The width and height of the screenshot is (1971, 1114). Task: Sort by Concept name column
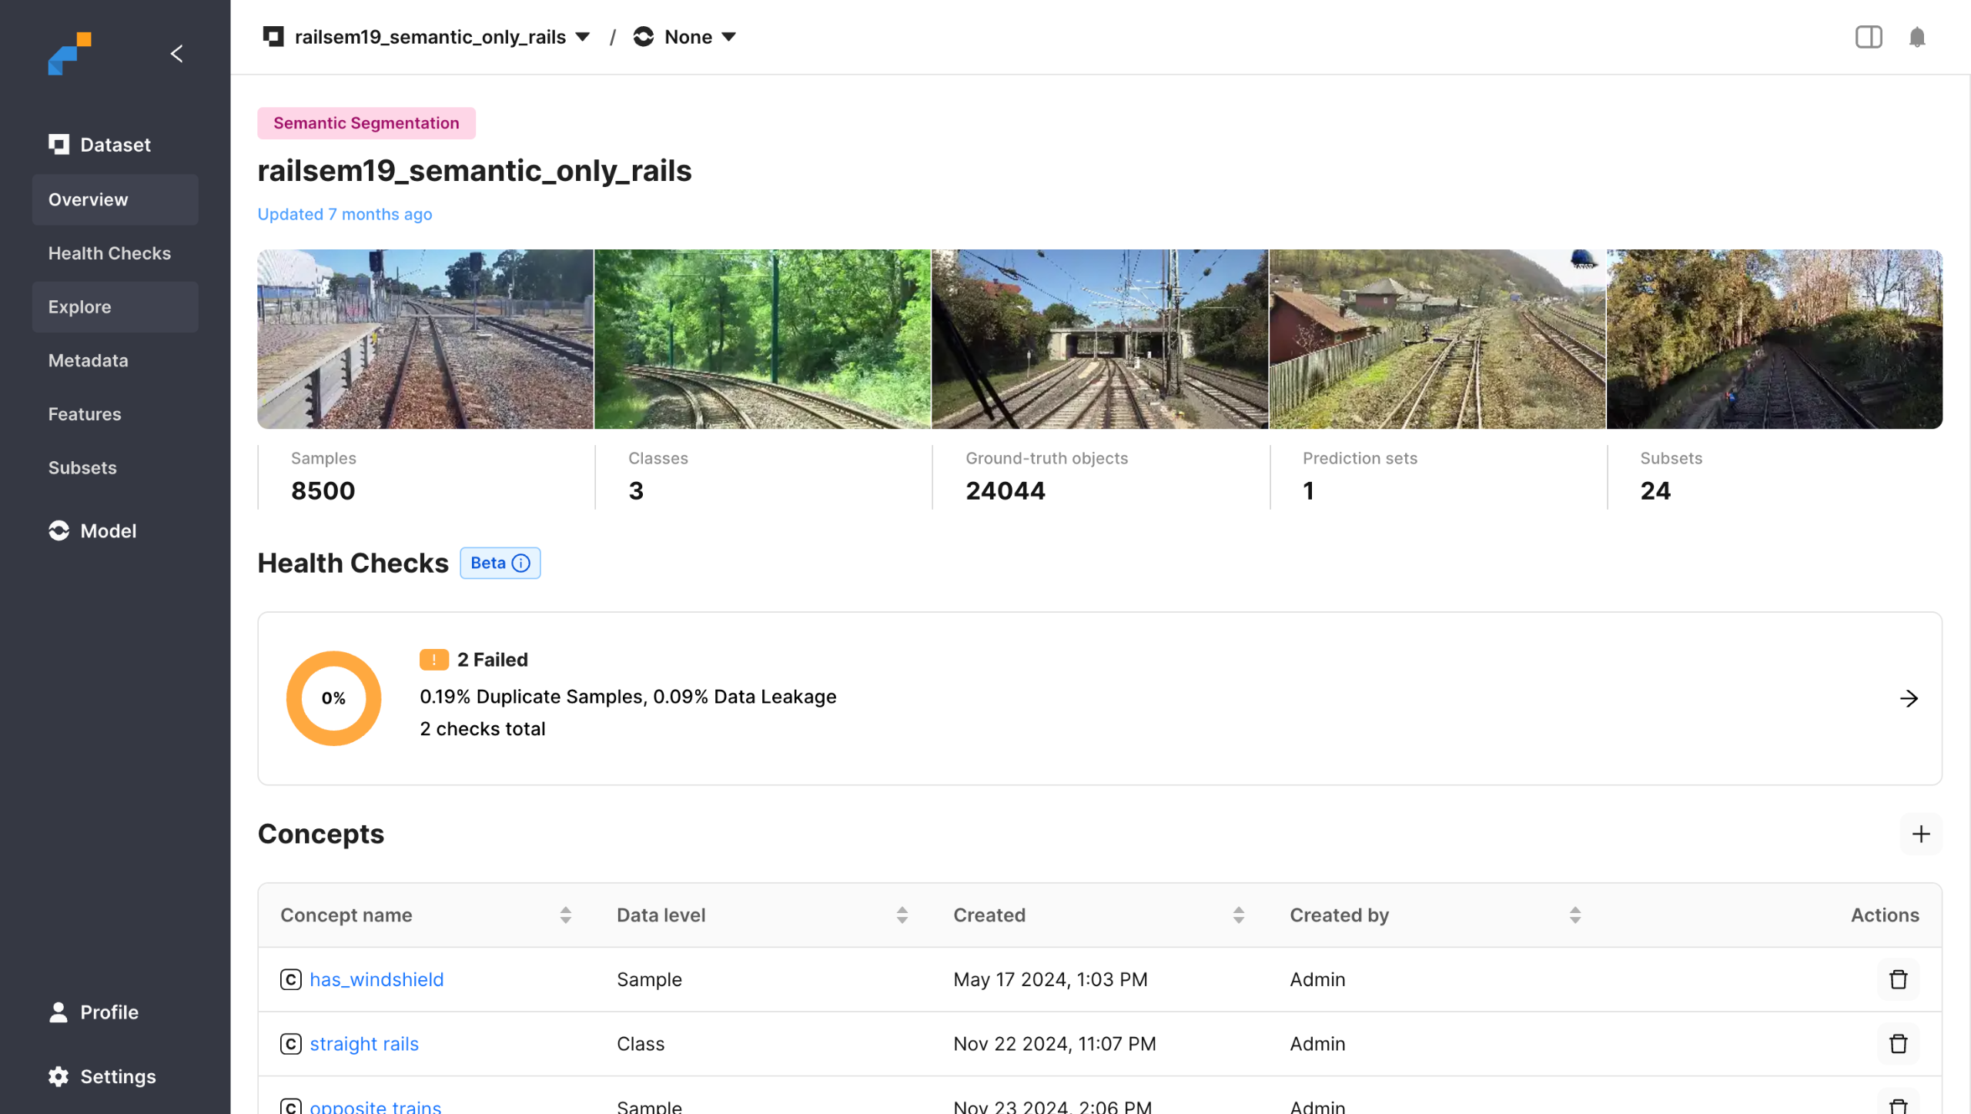pyautogui.click(x=565, y=915)
